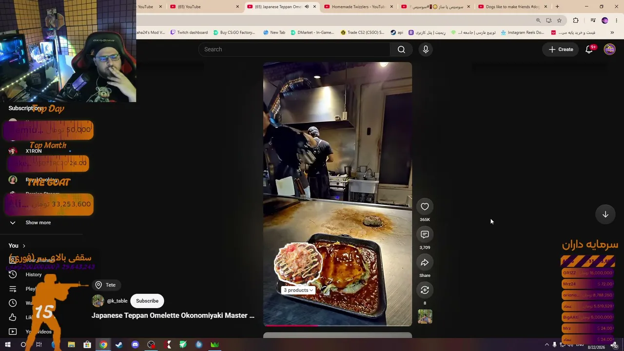The height and width of the screenshot is (351, 624).
Task: Open the YouTube account avatar menu
Action: pos(609,49)
